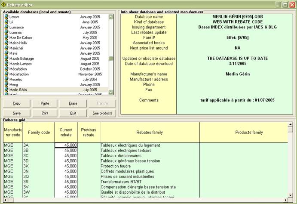Click the Copy button
Viewport: 297px width, 204px height.
point(16,103)
